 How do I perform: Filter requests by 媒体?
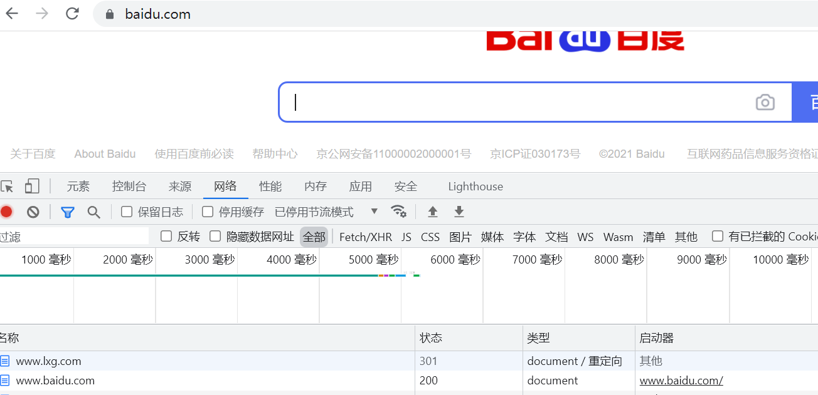point(492,237)
